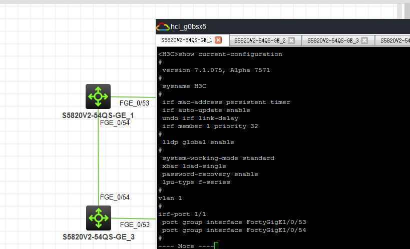410x249 pixels.
Task: Click the 'undo irf link-delay' line
Action: pyautogui.click(x=200, y=118)
